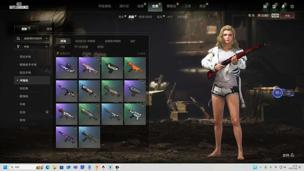Switch to the 商店 top menu tab
This screenshot has width=304, height=171.
click(202, 6)
